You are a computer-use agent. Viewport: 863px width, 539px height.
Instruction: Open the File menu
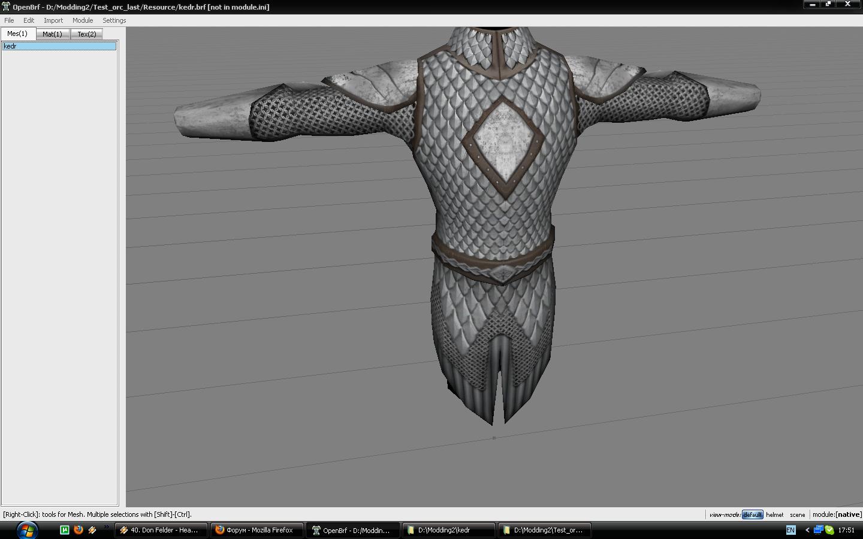pyautogui.click(x=9, y=20)
